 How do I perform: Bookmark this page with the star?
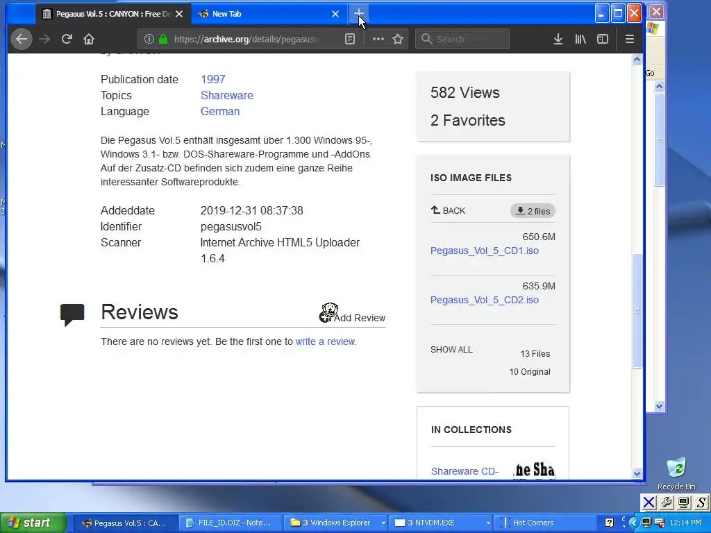coord(398,39)
